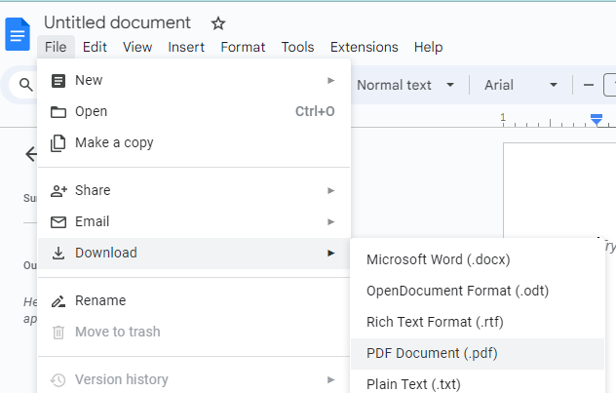Decrease font size with minus button
Screen dimensions: 616x393
[589, 85]
